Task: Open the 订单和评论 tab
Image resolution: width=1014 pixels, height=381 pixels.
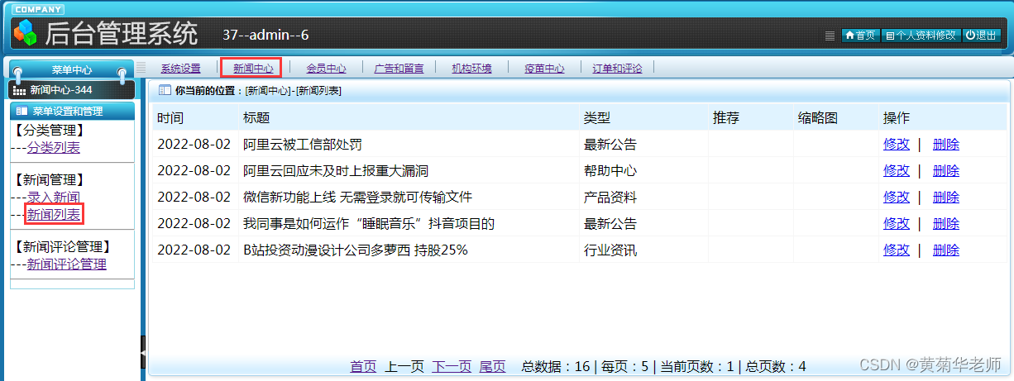Action: pos(617,69)
